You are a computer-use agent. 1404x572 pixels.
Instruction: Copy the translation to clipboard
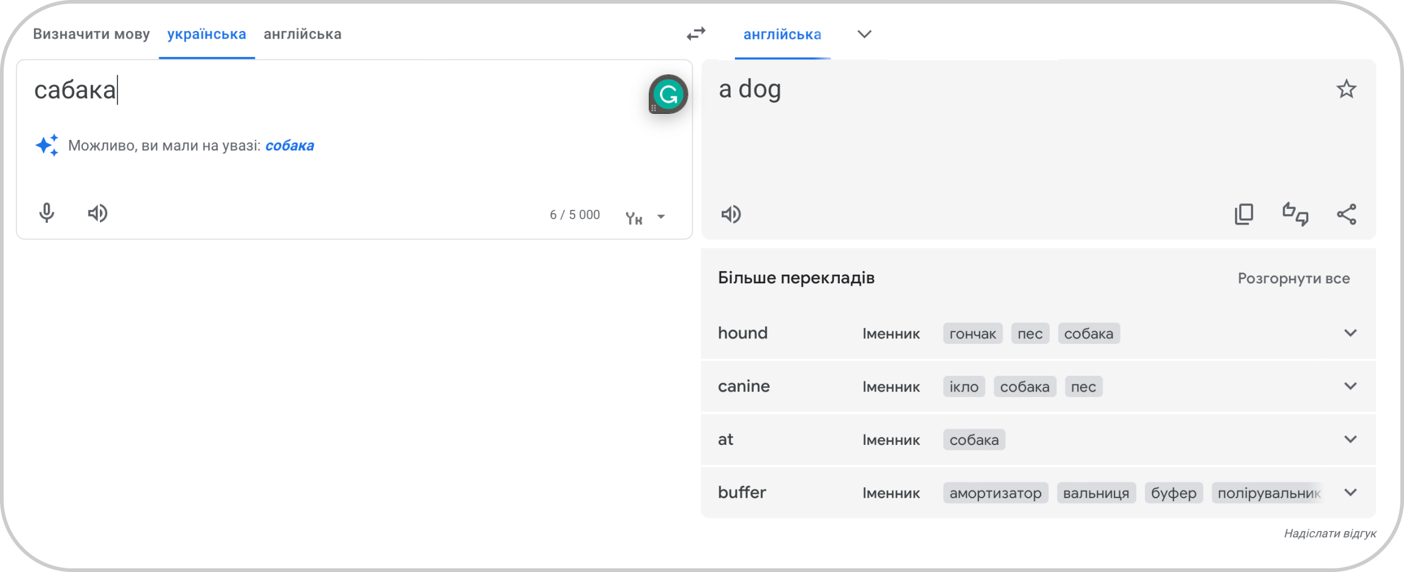[1244, 214]
